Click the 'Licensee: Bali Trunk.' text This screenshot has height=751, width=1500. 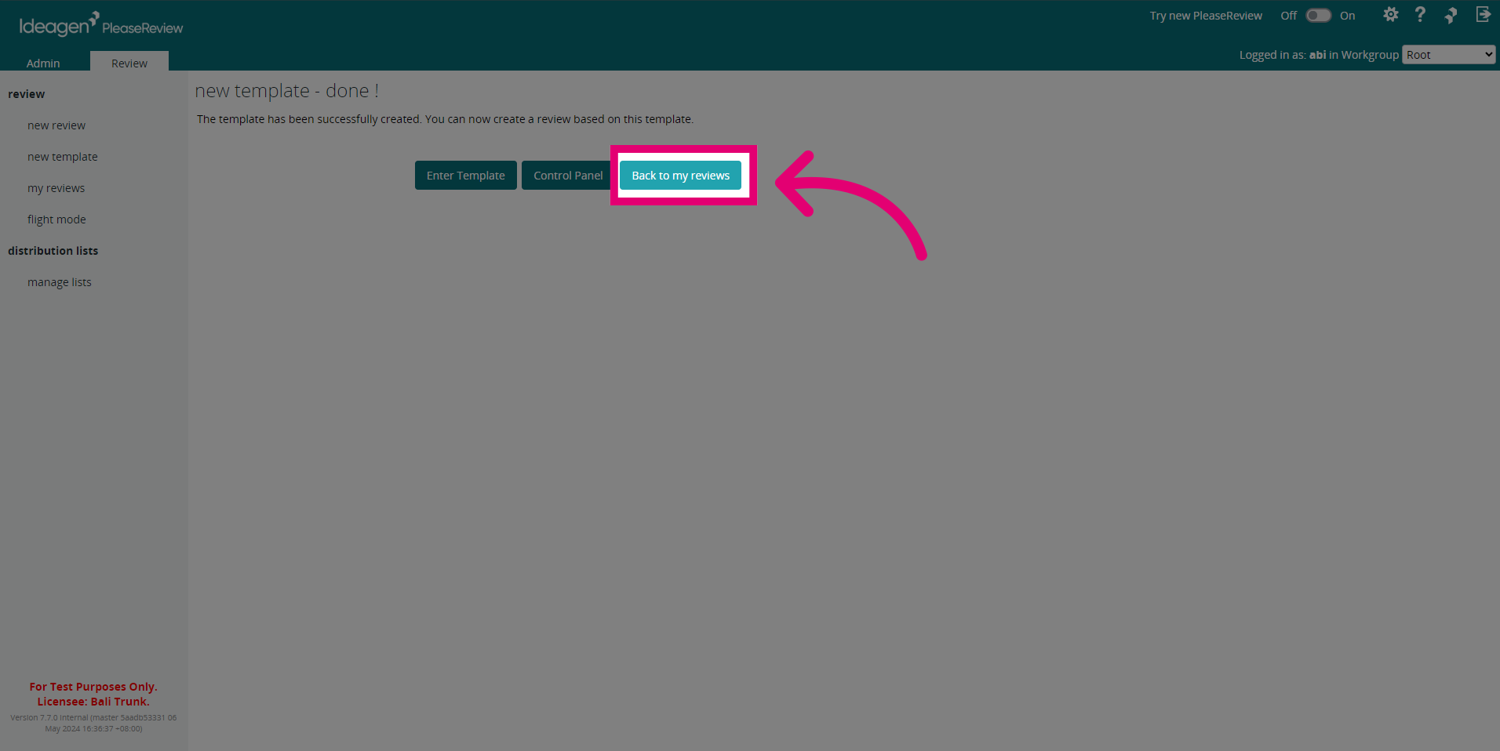[93, 702]
